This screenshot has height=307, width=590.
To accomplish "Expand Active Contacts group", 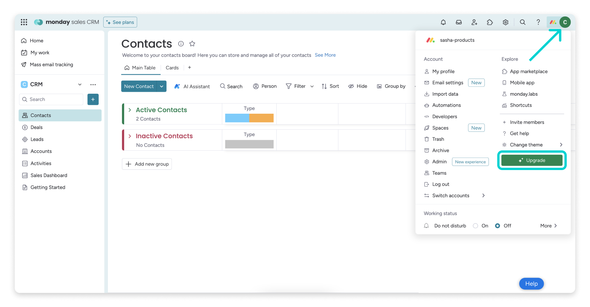I will tap(130, 110).
